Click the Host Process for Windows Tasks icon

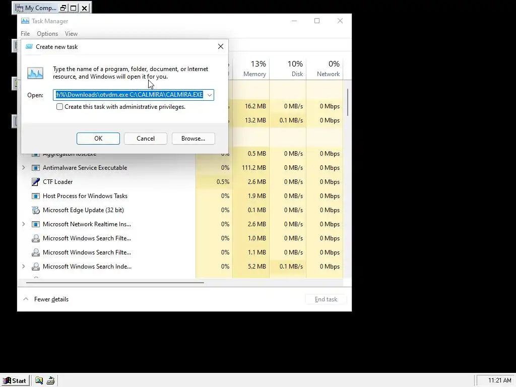[36, 196]
